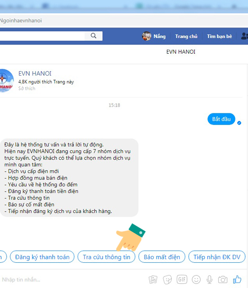Click the automated reply message bubble
248x288 pixels.
coord(69,178)
